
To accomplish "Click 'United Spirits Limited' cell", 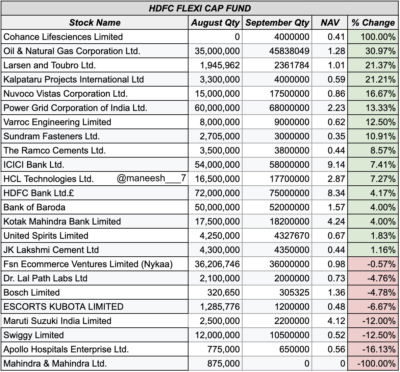I will [95, 236].
